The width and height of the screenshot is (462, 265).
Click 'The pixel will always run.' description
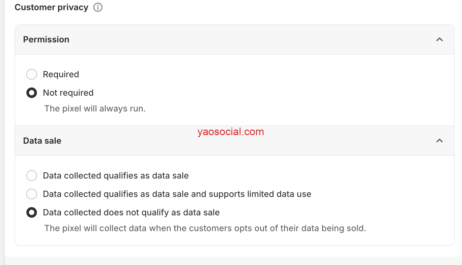[x=95, y=108]
